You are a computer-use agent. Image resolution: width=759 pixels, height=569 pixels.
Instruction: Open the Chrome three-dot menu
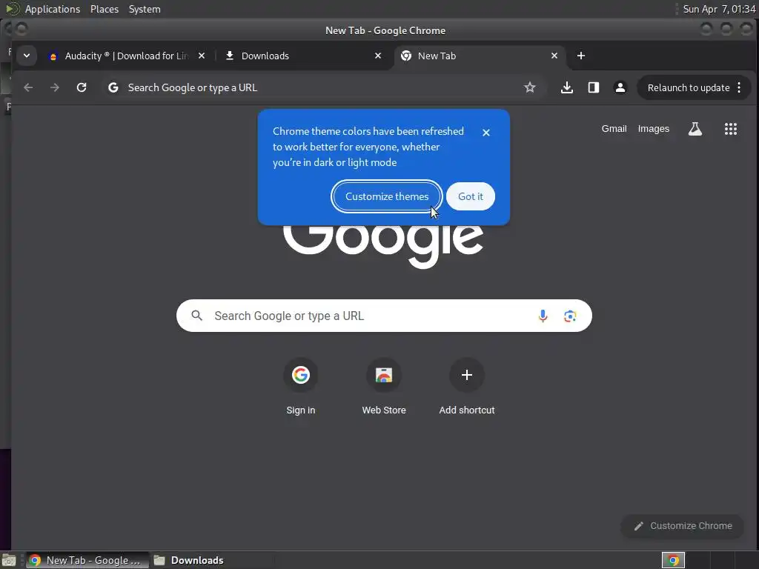coord(739,87)
